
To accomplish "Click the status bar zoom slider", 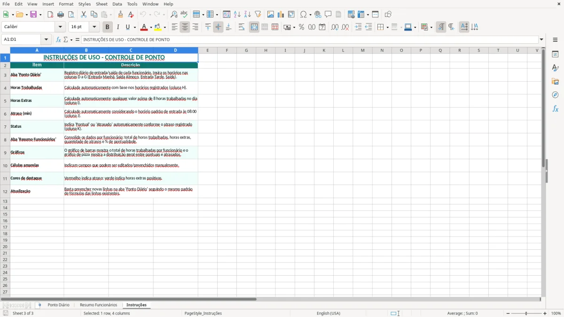I will pos(526,313).
